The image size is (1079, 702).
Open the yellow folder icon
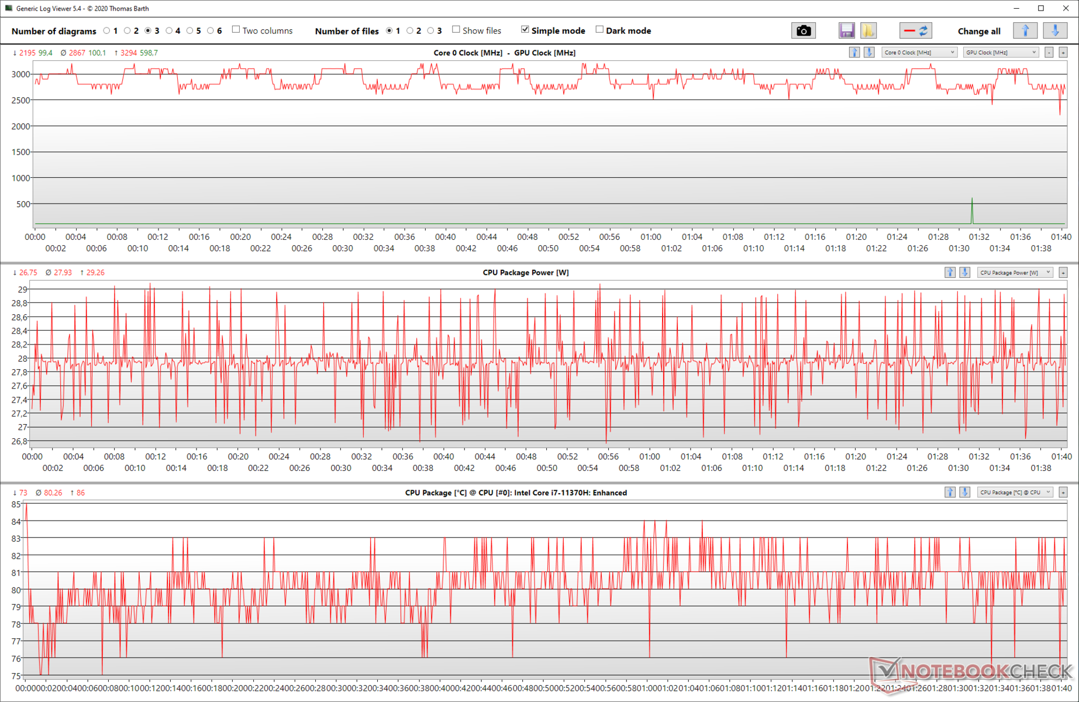tap(868, 31)
